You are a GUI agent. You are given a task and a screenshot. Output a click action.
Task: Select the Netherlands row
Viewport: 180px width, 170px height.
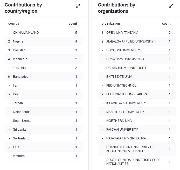pyautogui.click(x=22, y=112)
